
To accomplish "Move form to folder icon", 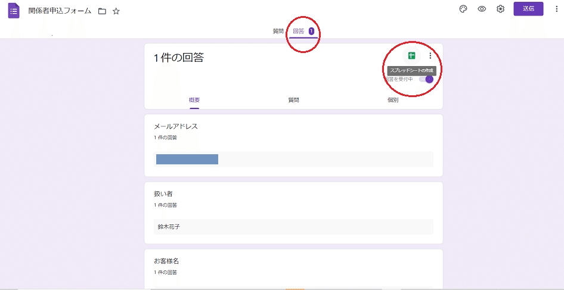I will pyautogui.click(x=102, y=11).
